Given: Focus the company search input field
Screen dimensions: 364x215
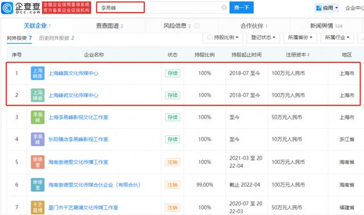Looking at the screenshot, I should coord(163,7).
